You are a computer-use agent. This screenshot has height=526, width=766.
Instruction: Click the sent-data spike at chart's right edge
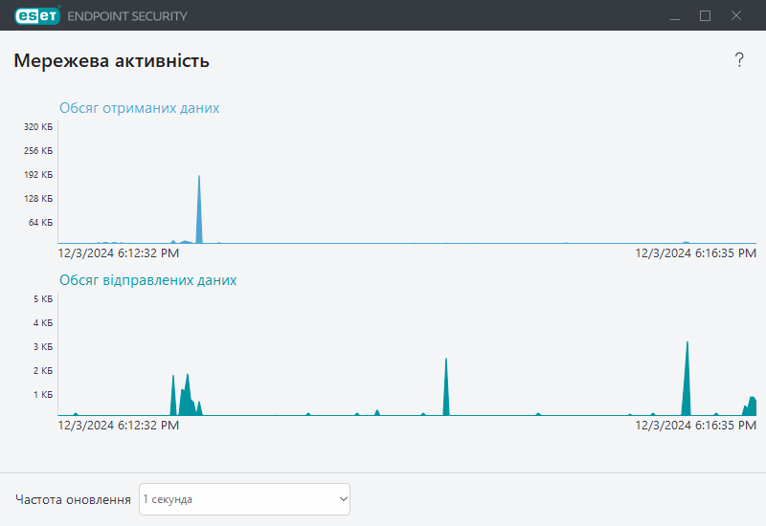(x=753, y=406)
